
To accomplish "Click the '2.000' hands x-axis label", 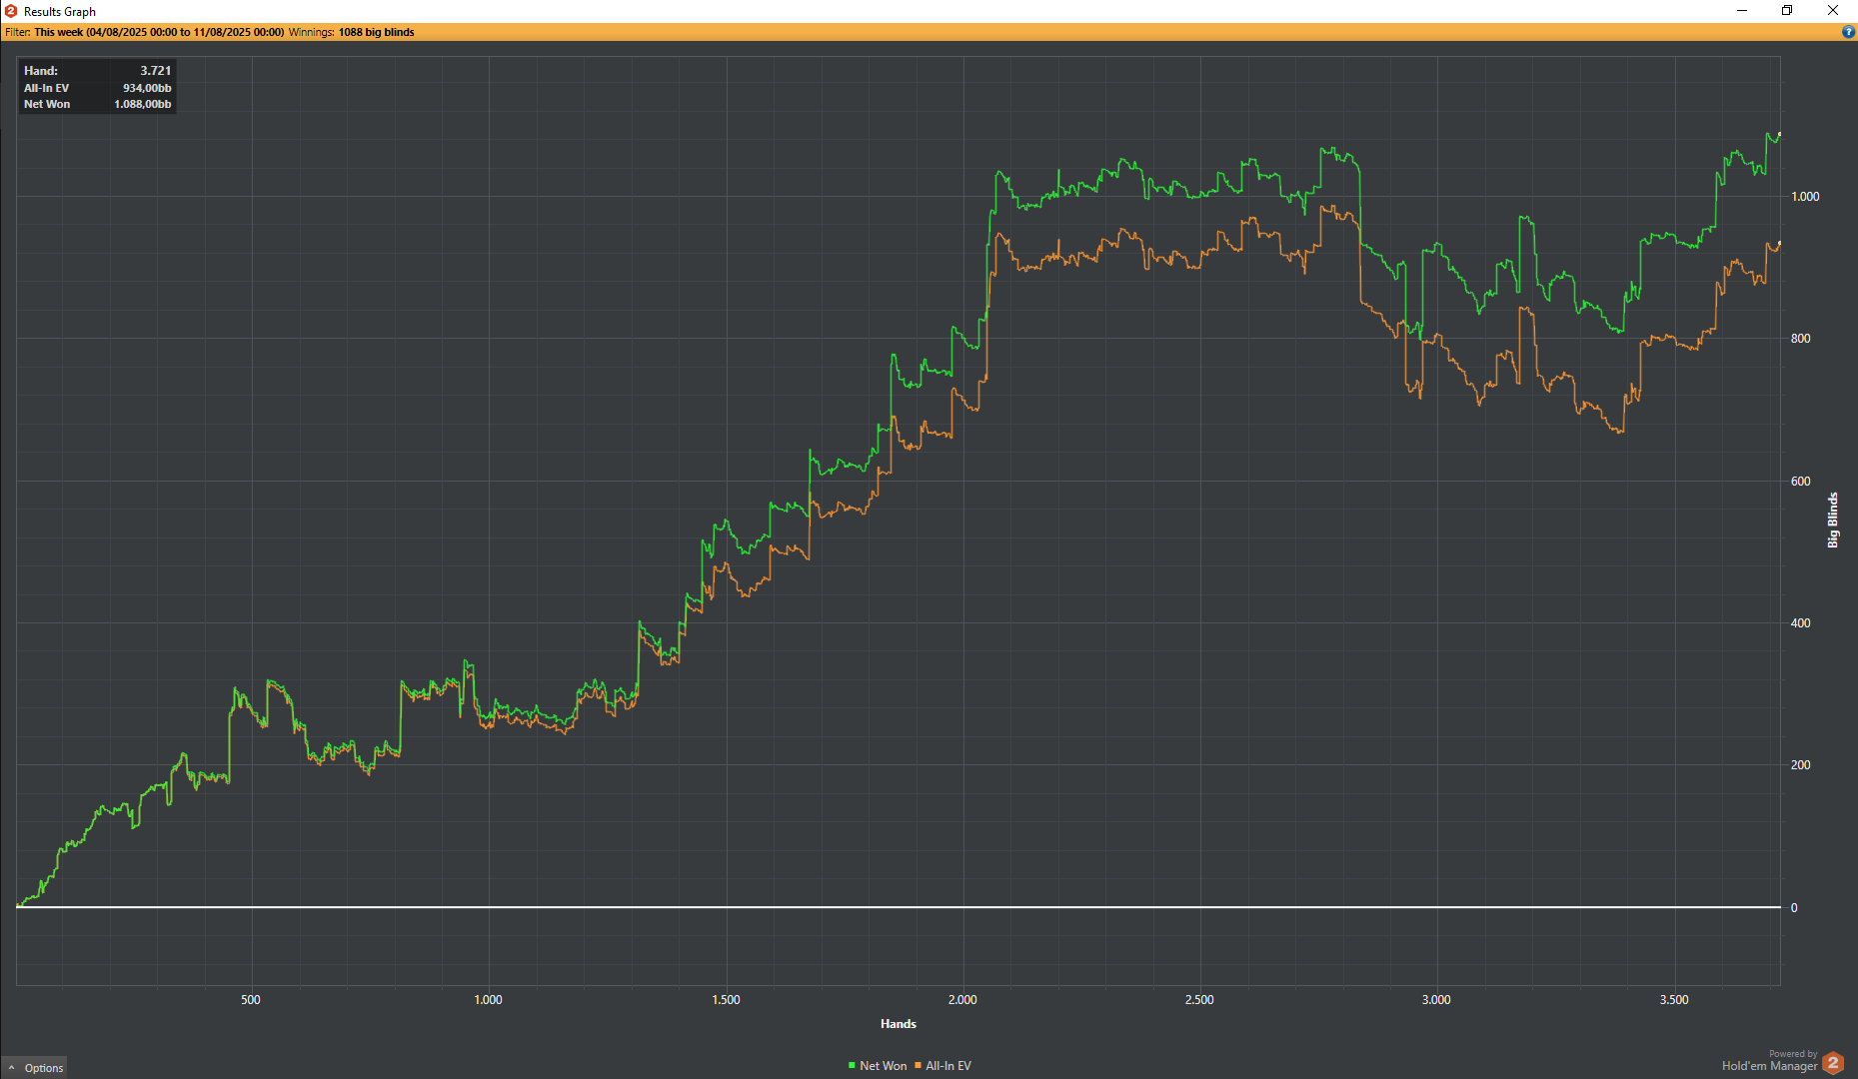I will point(962,1000).
